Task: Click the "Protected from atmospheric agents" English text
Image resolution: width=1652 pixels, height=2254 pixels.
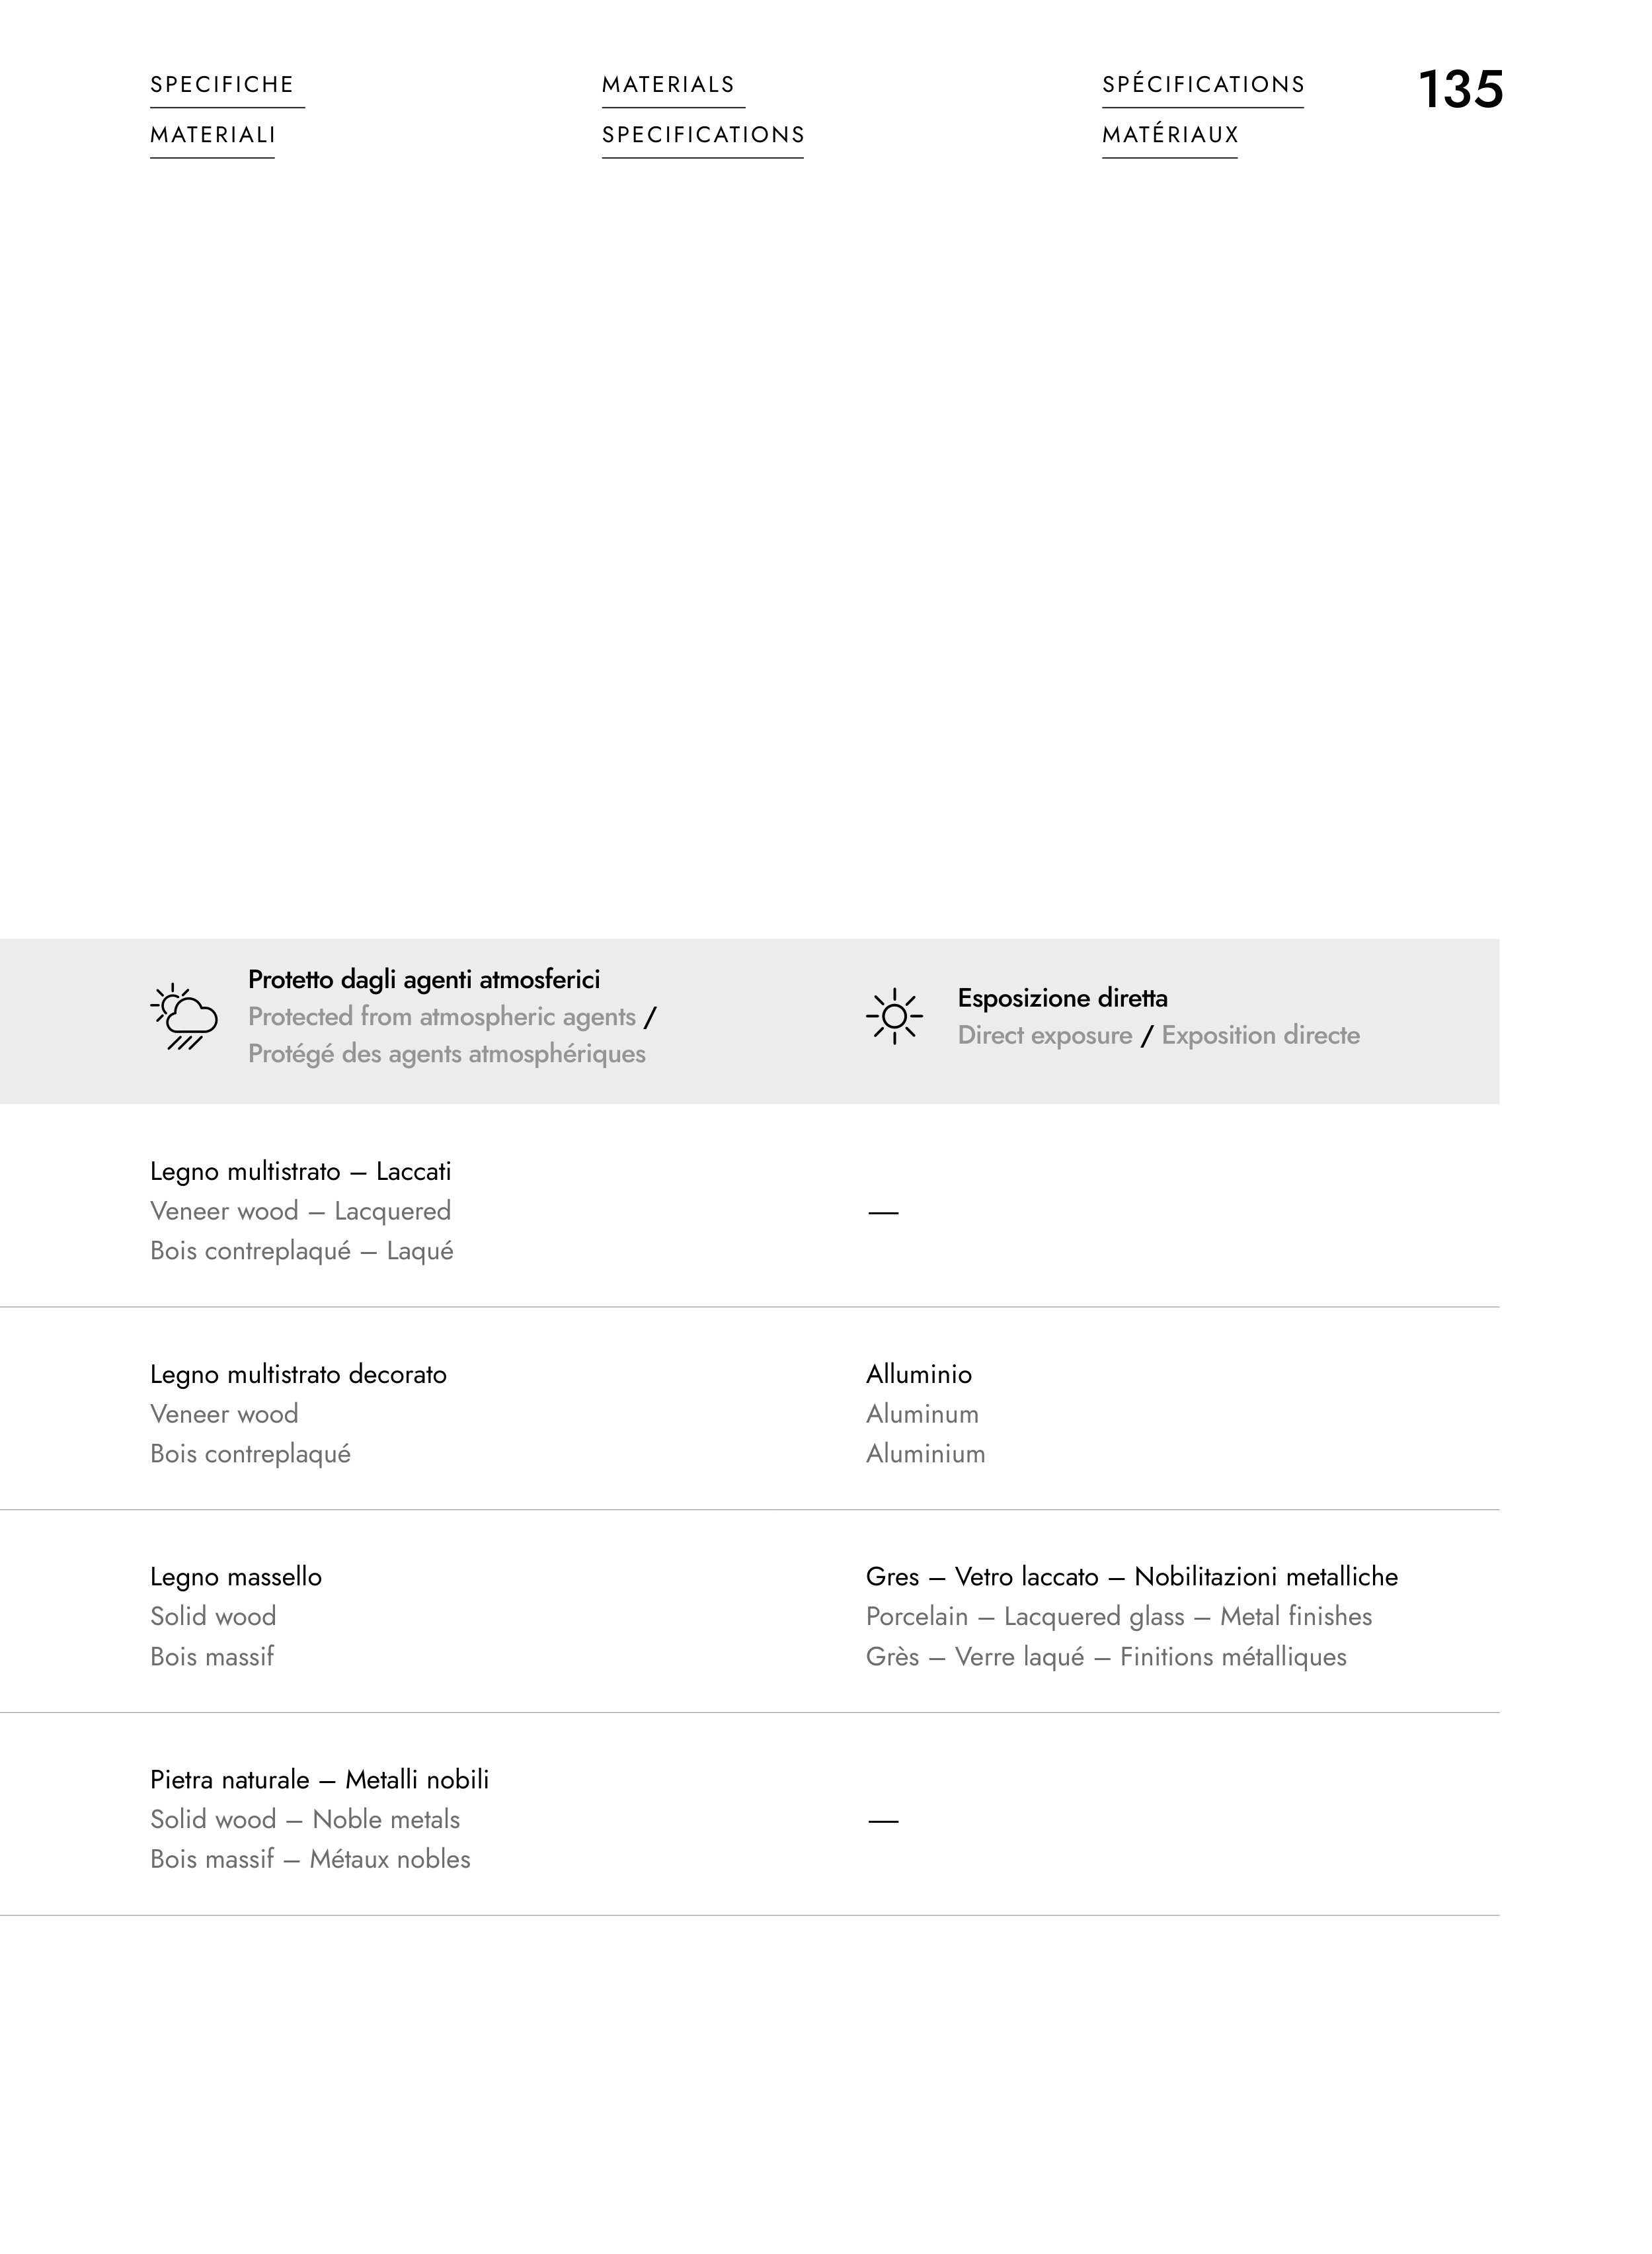Action: (441, 1017)
